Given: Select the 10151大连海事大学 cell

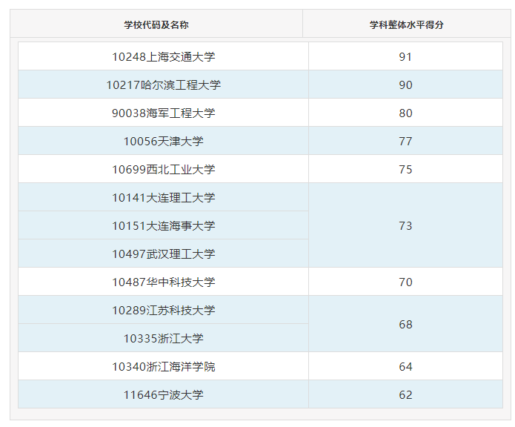Looking at the screenshot, I should coord(163,225).
